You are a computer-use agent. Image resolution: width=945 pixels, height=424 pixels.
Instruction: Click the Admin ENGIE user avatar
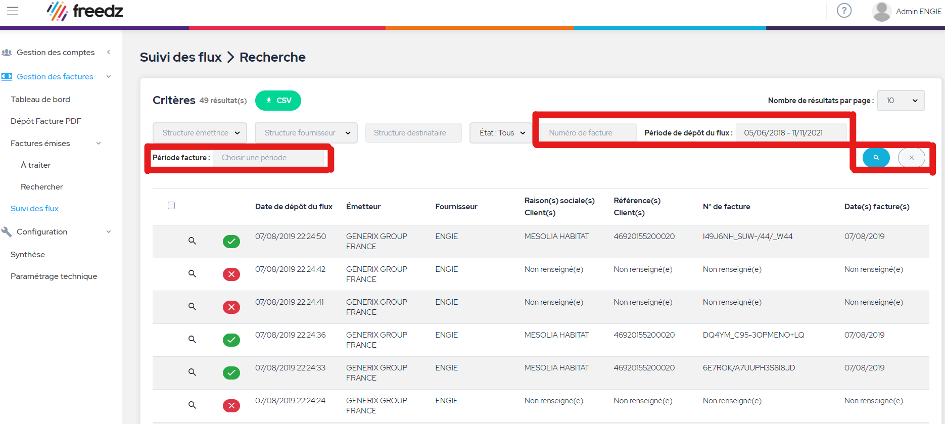(x=881, y=11)
